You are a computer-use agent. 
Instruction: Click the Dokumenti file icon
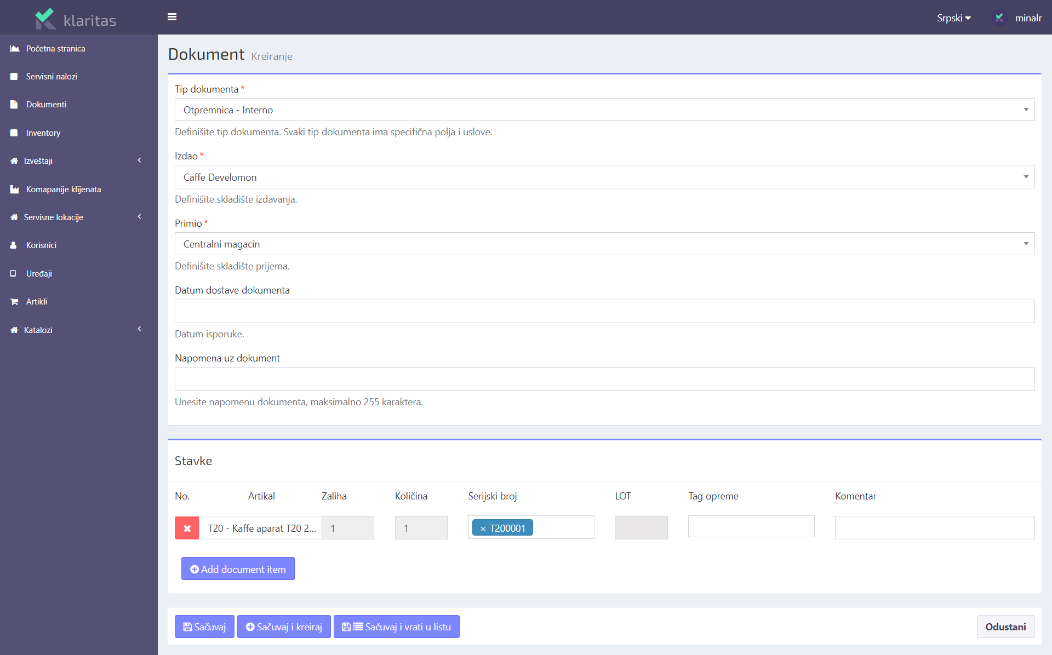tap(14, 105)
